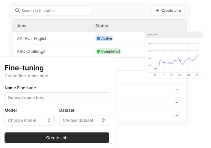Select the ARC Challenge job row
The image size is (211, 148).
[31, 52]
